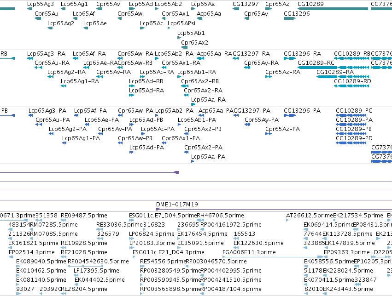Click EST RE54556.5prime label
This screenshot has height=296, width=392.
163,262
